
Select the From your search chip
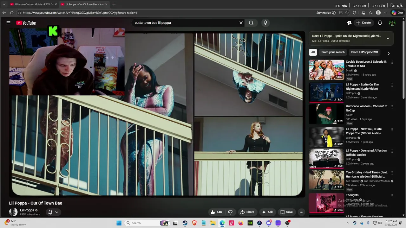point(333,52)
